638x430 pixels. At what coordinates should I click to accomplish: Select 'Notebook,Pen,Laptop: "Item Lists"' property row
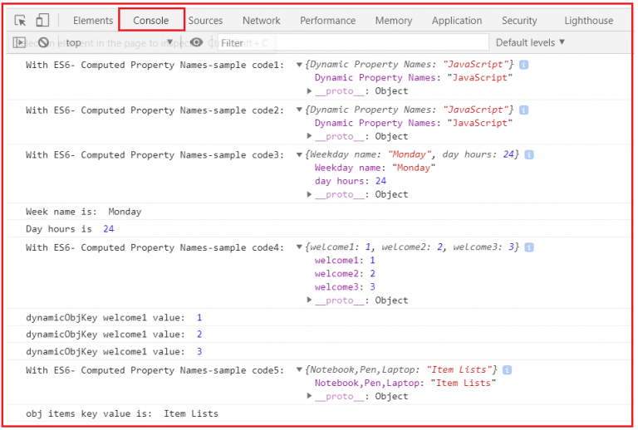pyautogui.click(x=405, y=383)
